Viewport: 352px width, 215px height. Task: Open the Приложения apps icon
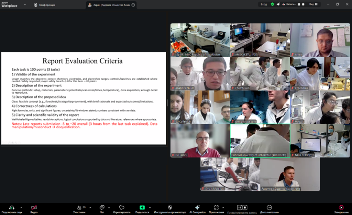[x=216, y=208]
